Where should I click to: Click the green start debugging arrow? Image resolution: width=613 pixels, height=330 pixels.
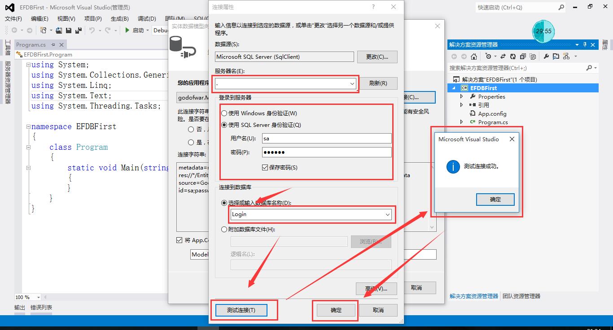point(127,30)
